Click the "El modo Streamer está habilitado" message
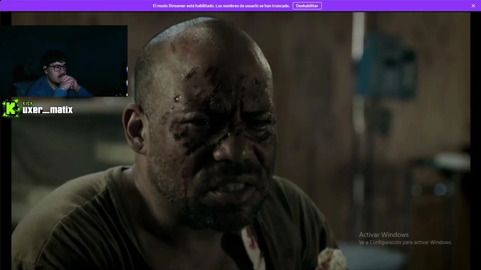This screenshot has width=481, height=270. [221, 6]
